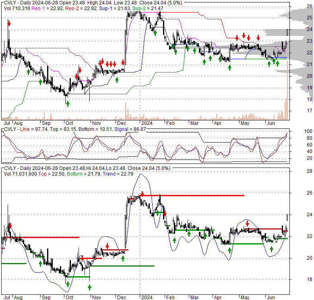Click the 40 level on oscillator axis

pyautogui.click(x=310, y=151)
